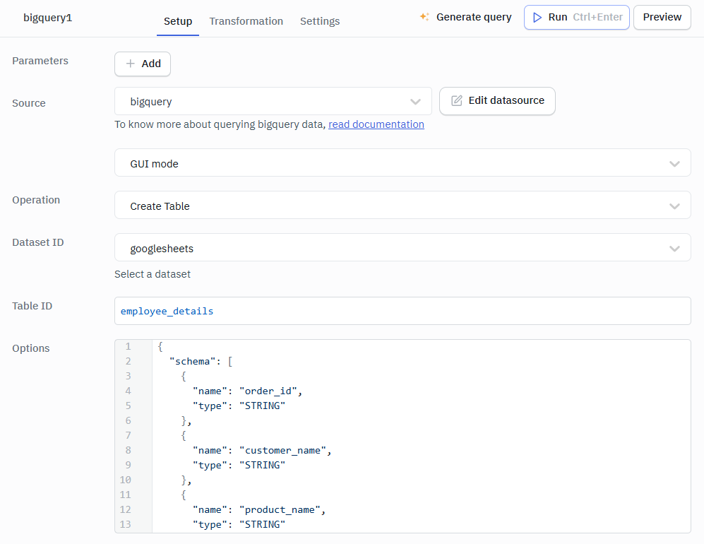This screenshot has width=704, height=544.
Task: Click the Generate query button
Action: 465,17
